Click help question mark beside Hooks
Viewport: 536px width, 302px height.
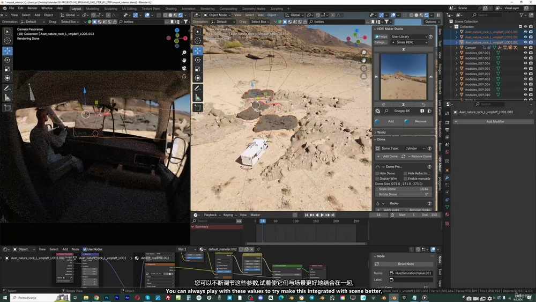pos(429,203)
